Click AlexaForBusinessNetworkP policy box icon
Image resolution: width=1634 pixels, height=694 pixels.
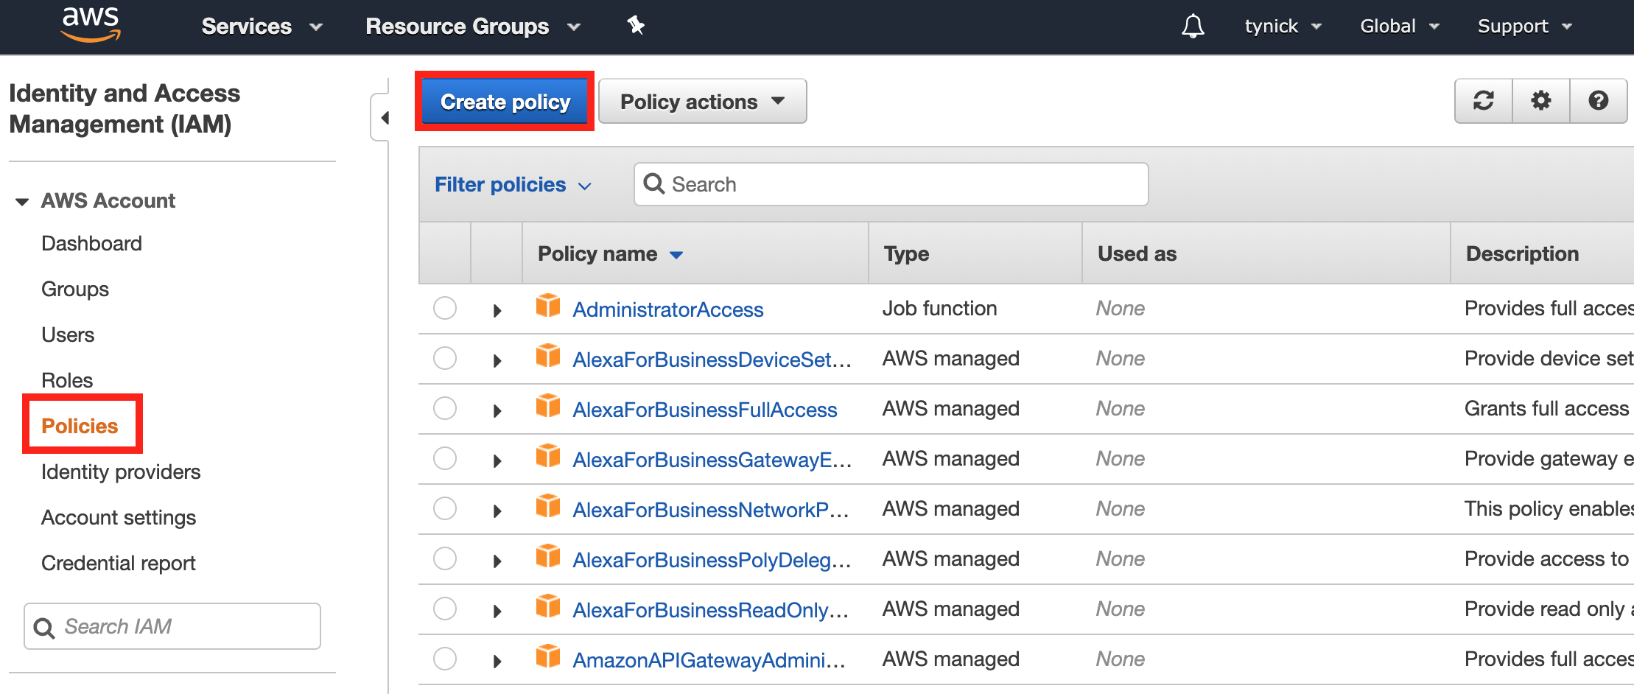(548, 505)
